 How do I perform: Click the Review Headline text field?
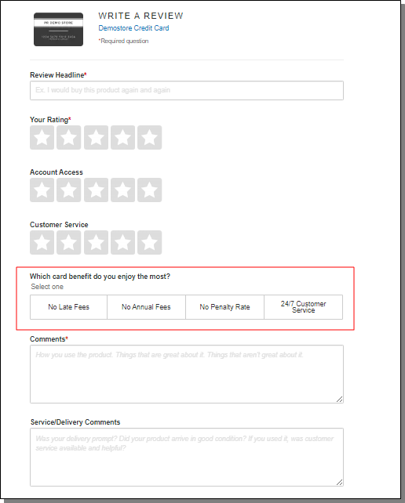[187, 90]
